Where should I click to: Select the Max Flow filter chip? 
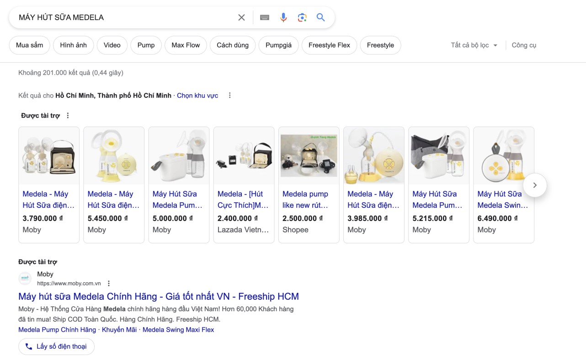pos(186,45)
